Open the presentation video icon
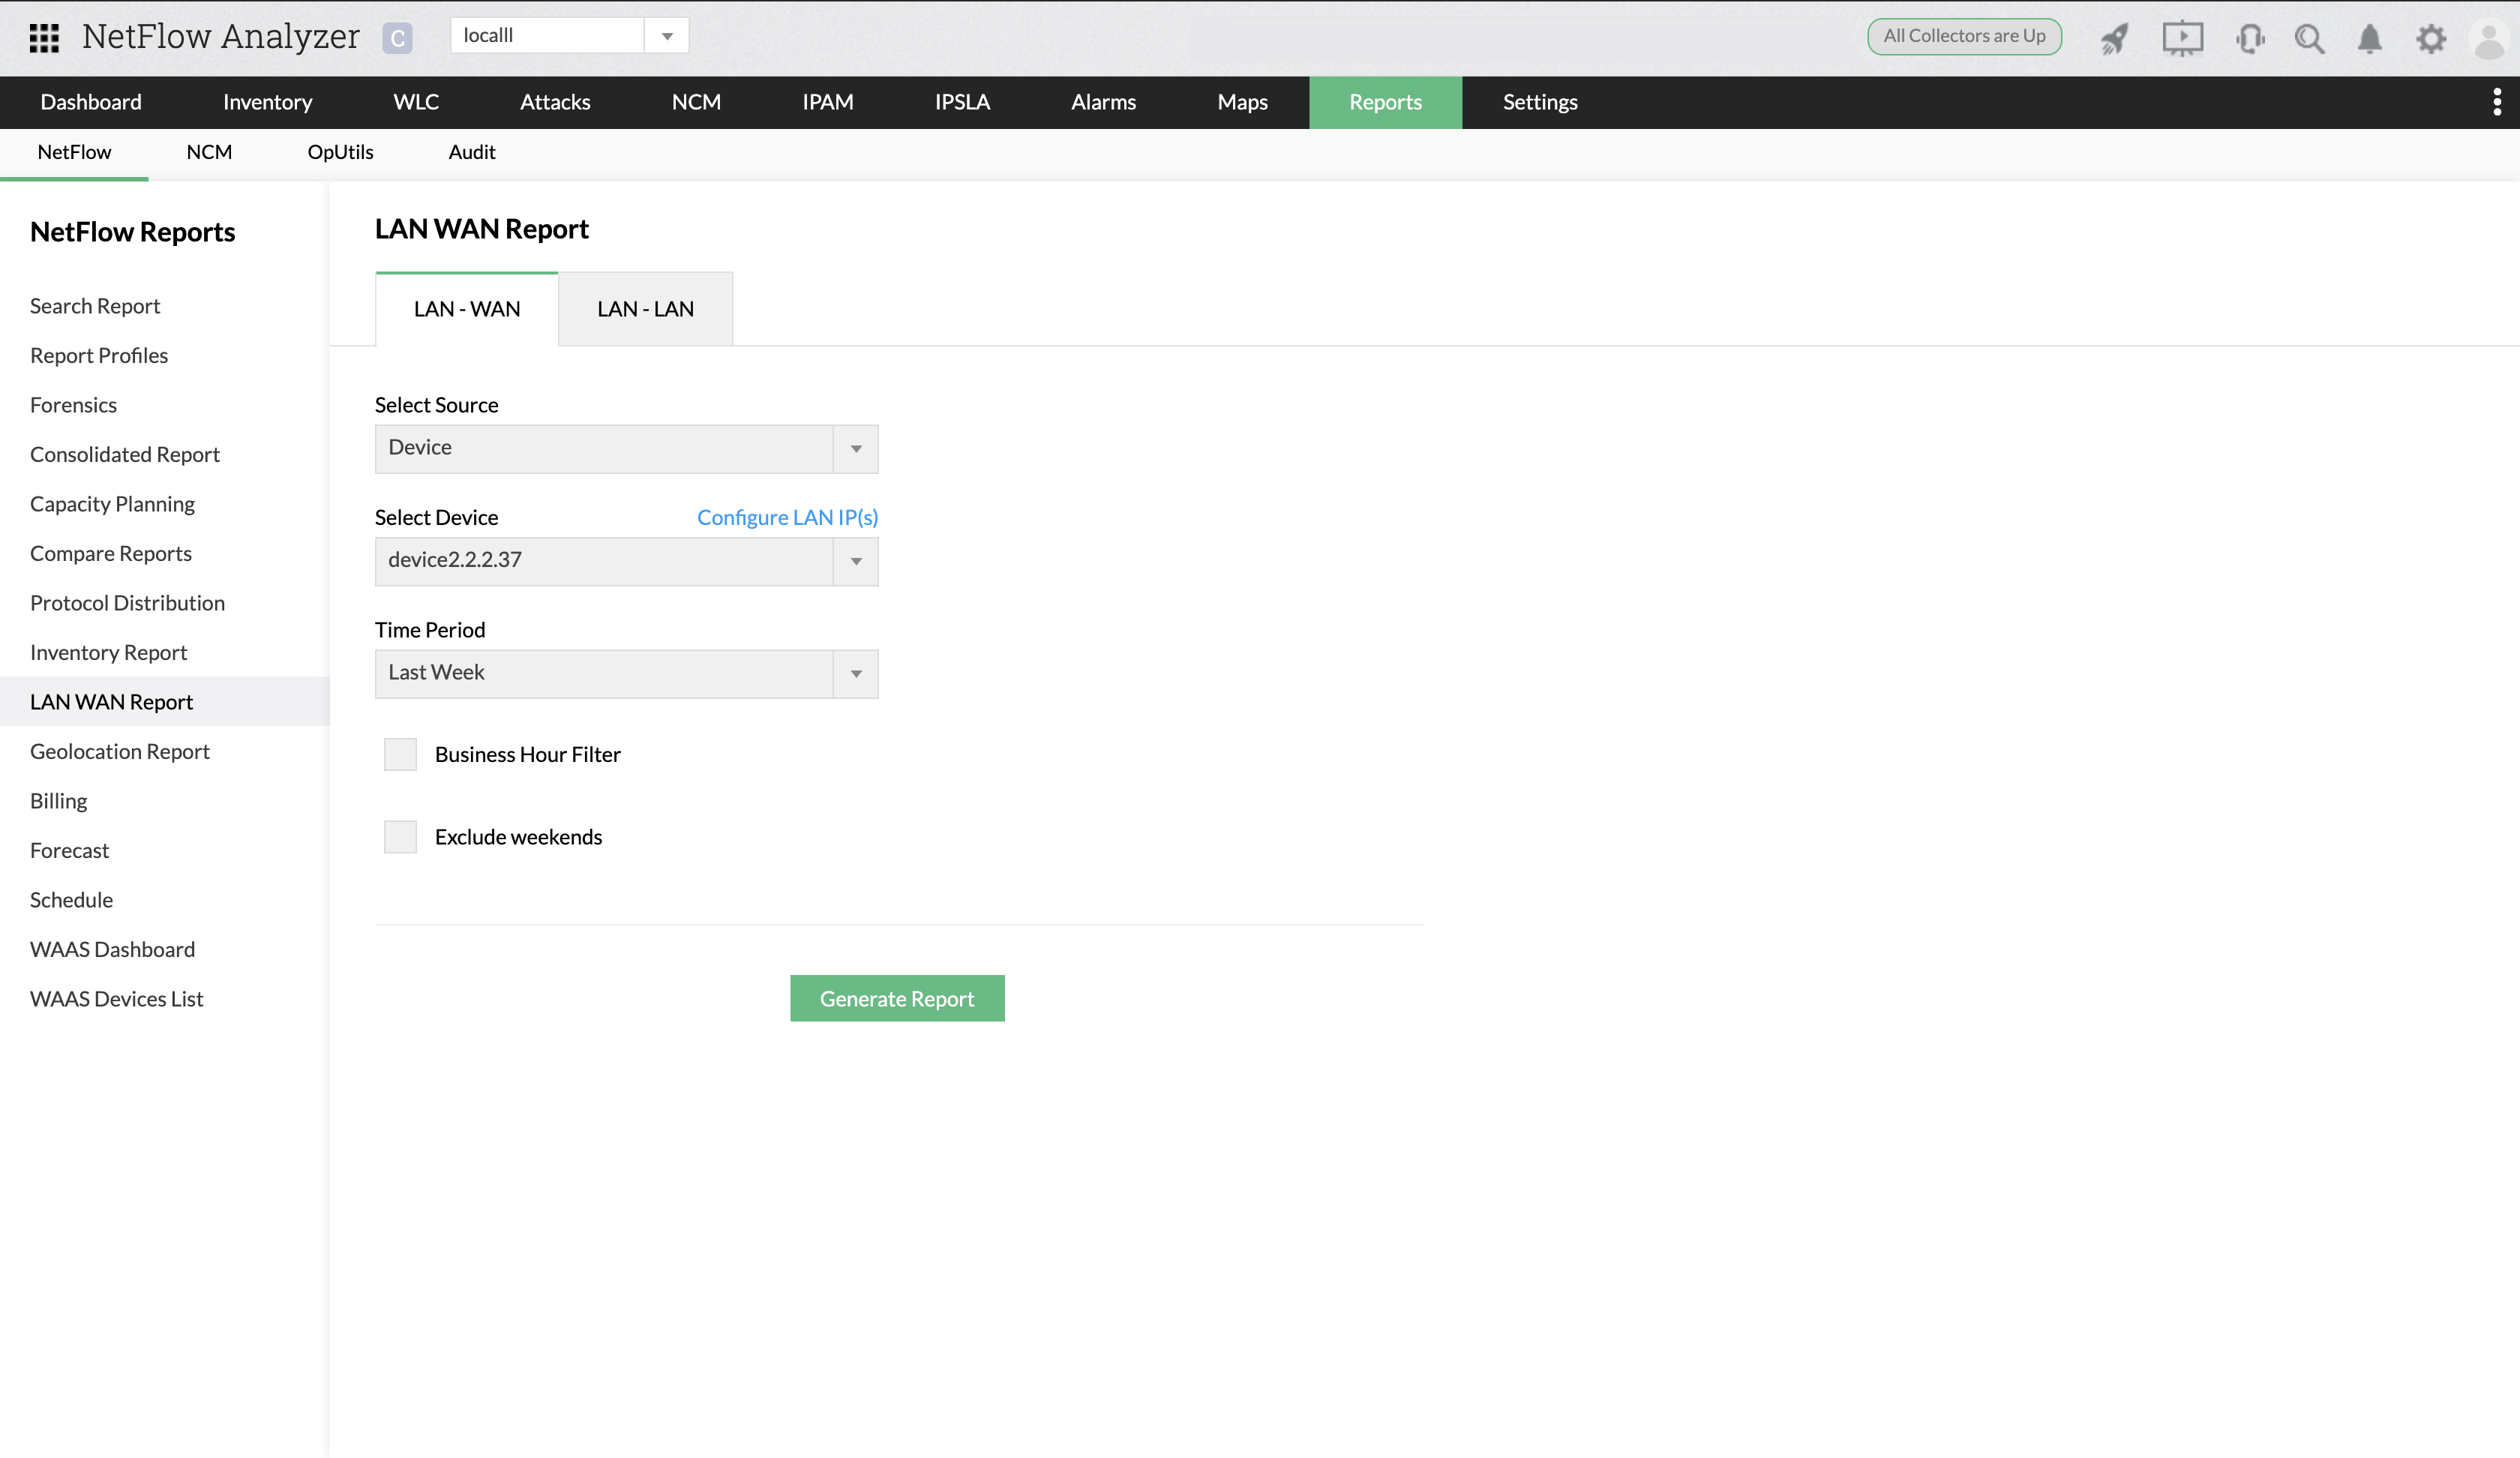The width and height of the screenshot is (2520, 1458). click(x=2182, y=38)
